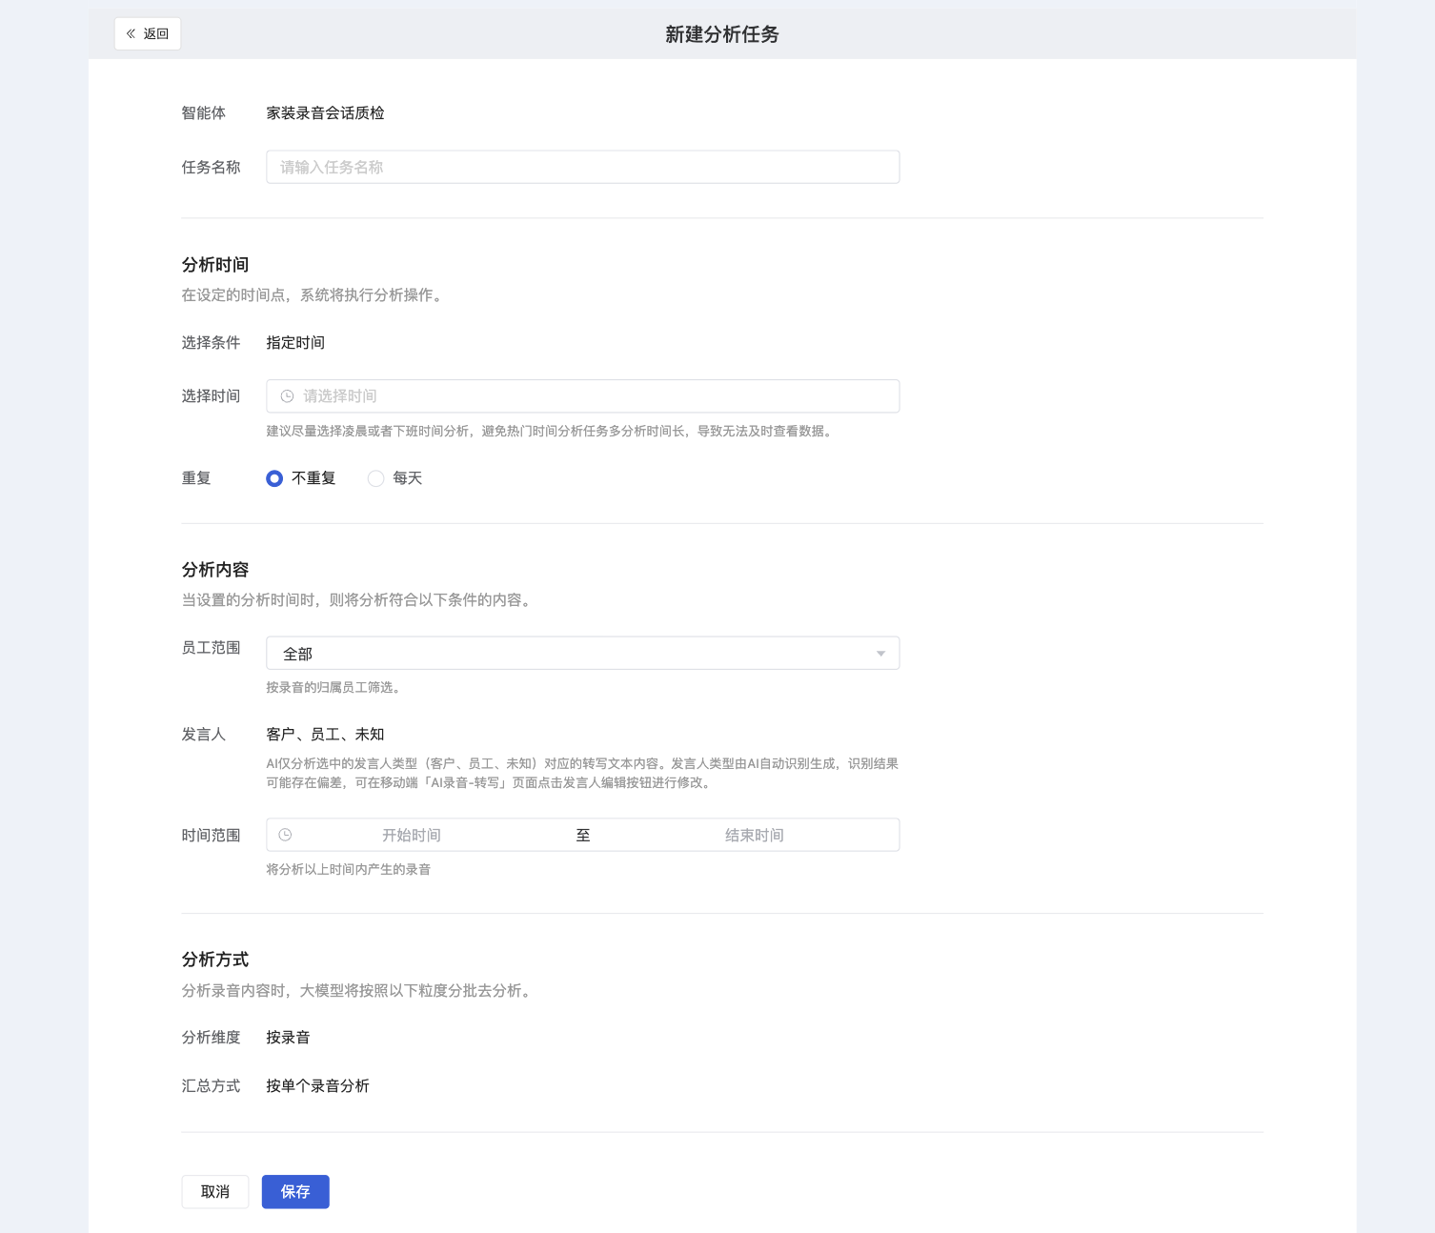1435x1233 pixels.
Task: Click the 返回 back button
Action: tap(148, 33)
